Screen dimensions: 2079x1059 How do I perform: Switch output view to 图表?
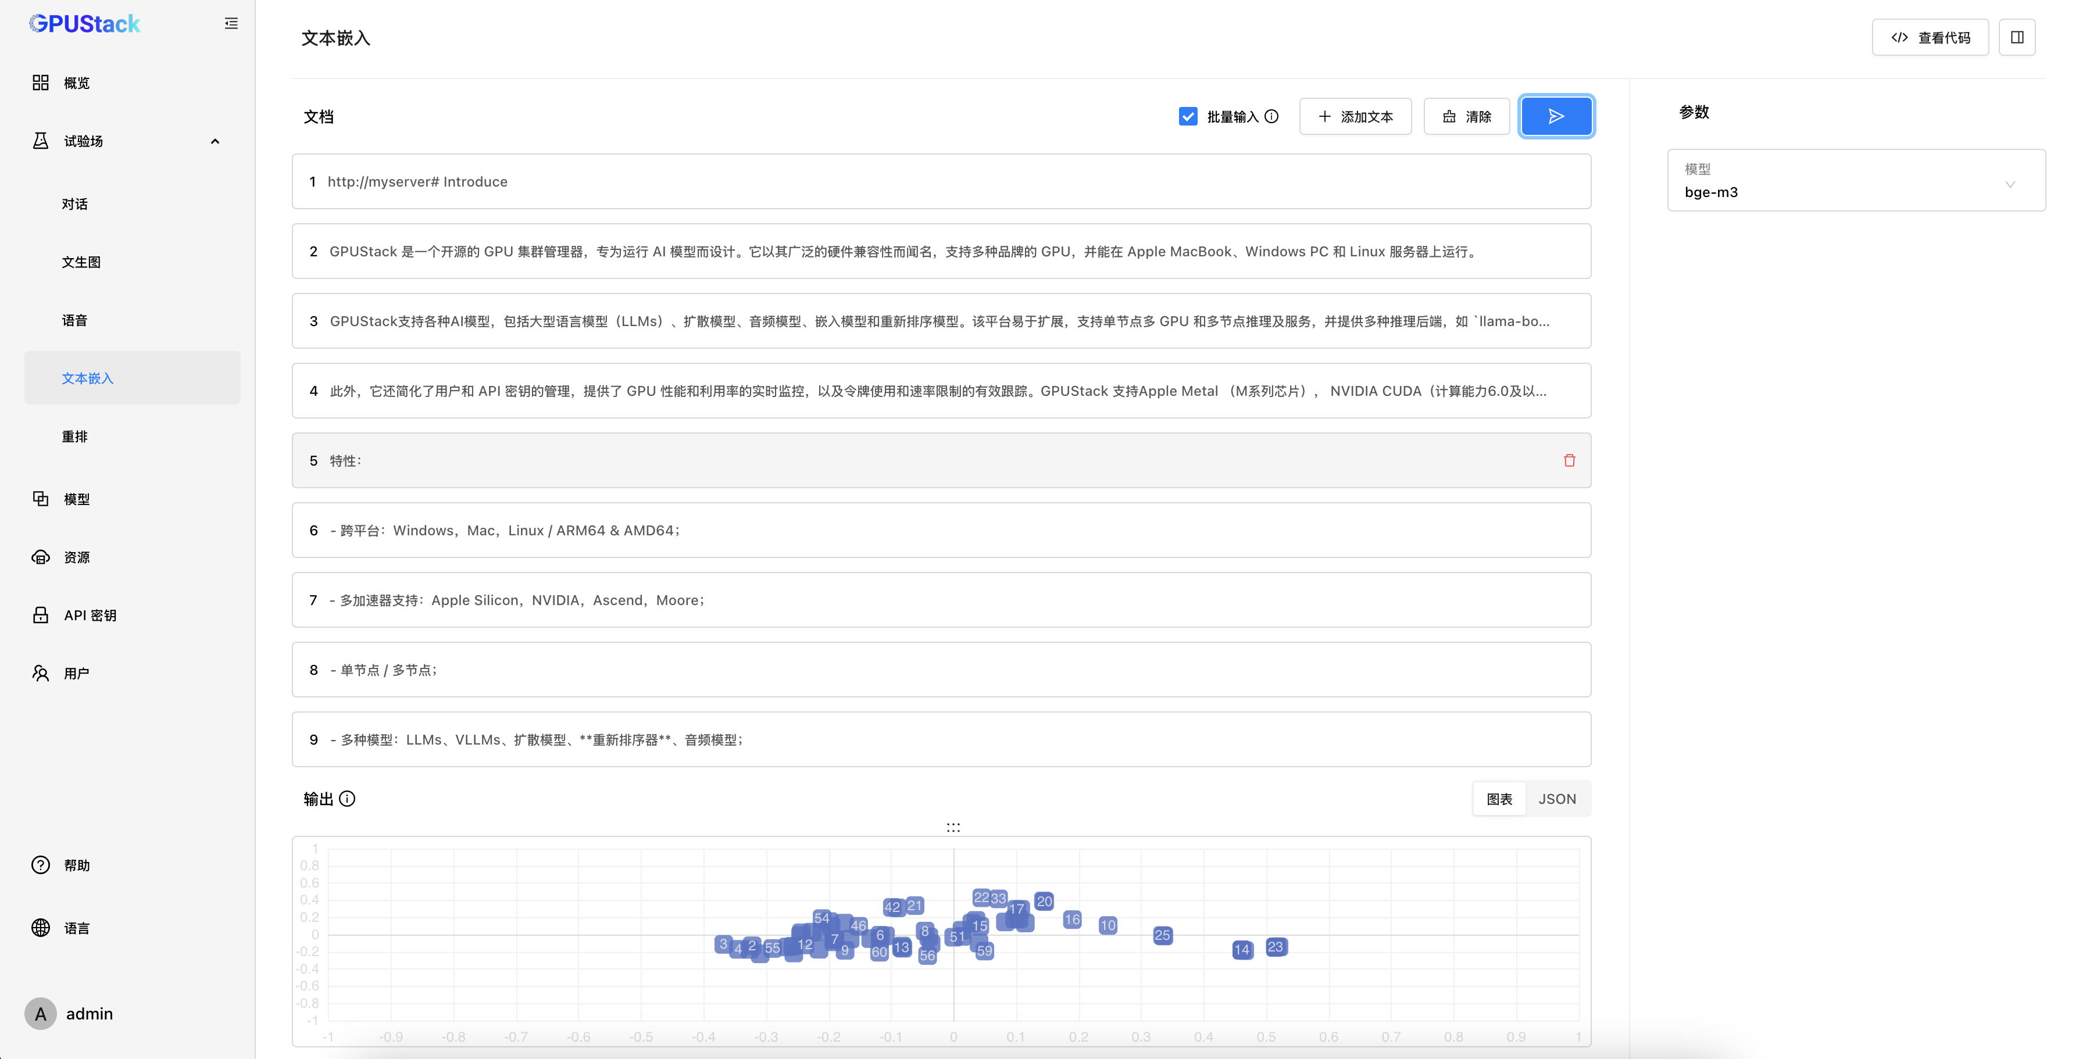click(x=1499, y=798)
